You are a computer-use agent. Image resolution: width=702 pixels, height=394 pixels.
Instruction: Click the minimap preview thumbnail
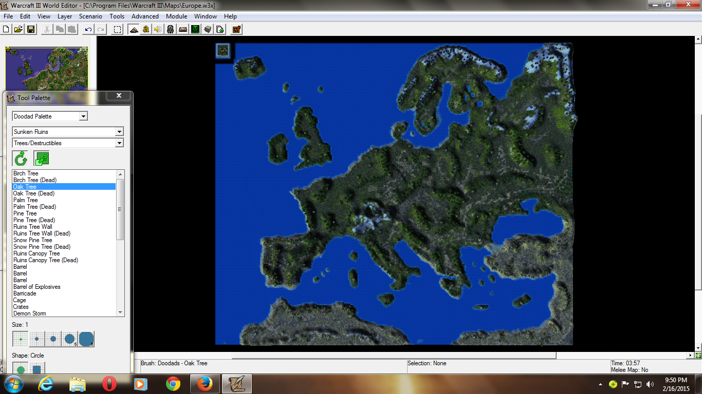47,69
